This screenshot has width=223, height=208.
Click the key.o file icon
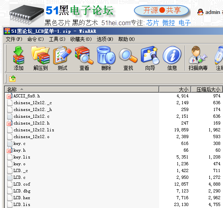[10, 164]
